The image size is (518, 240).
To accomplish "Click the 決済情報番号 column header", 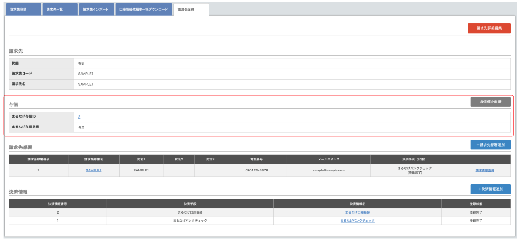I will click(58, 203).
